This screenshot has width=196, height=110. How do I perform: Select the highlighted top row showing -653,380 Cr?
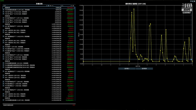click(x=38, y=8)
